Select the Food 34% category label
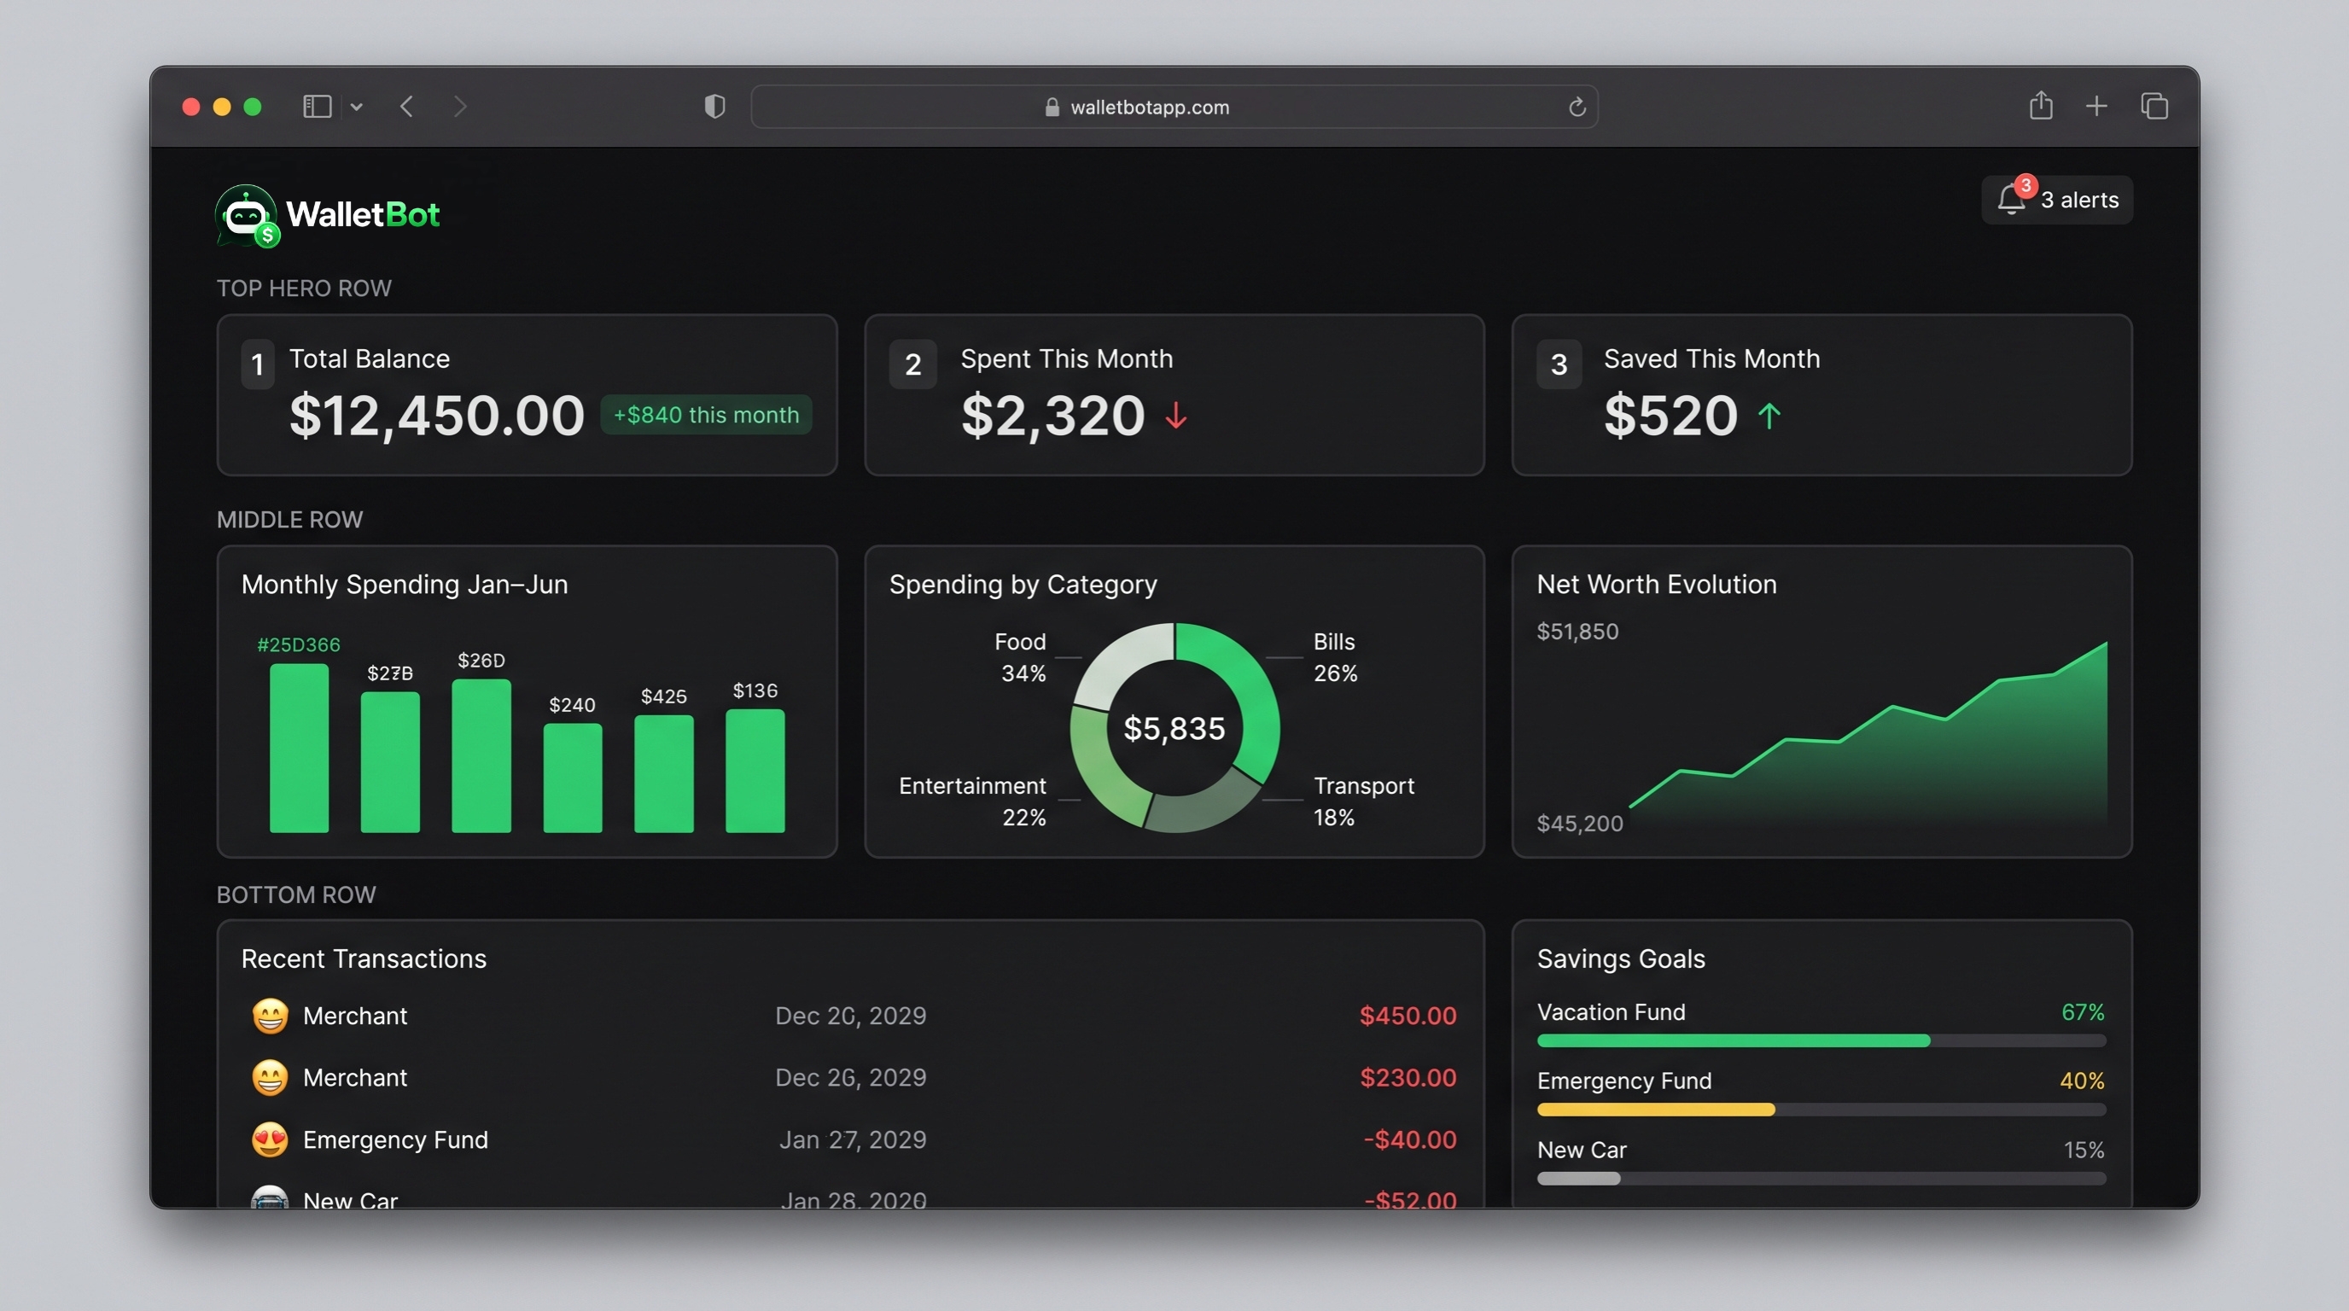The image size is (2349, 1311). point(1020,657)
